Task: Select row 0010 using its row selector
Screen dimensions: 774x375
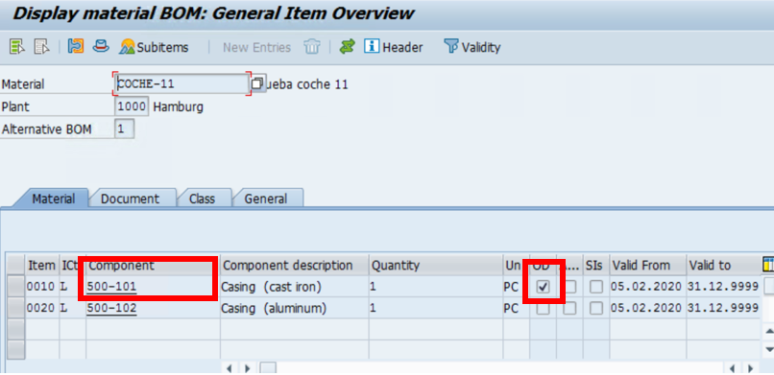Action: click(x=15, y=287)
